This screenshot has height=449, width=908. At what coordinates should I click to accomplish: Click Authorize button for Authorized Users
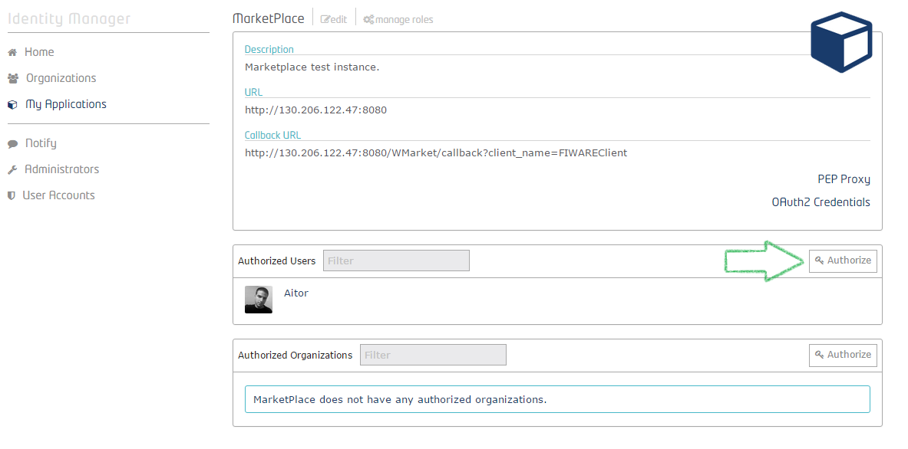point(843,261)
